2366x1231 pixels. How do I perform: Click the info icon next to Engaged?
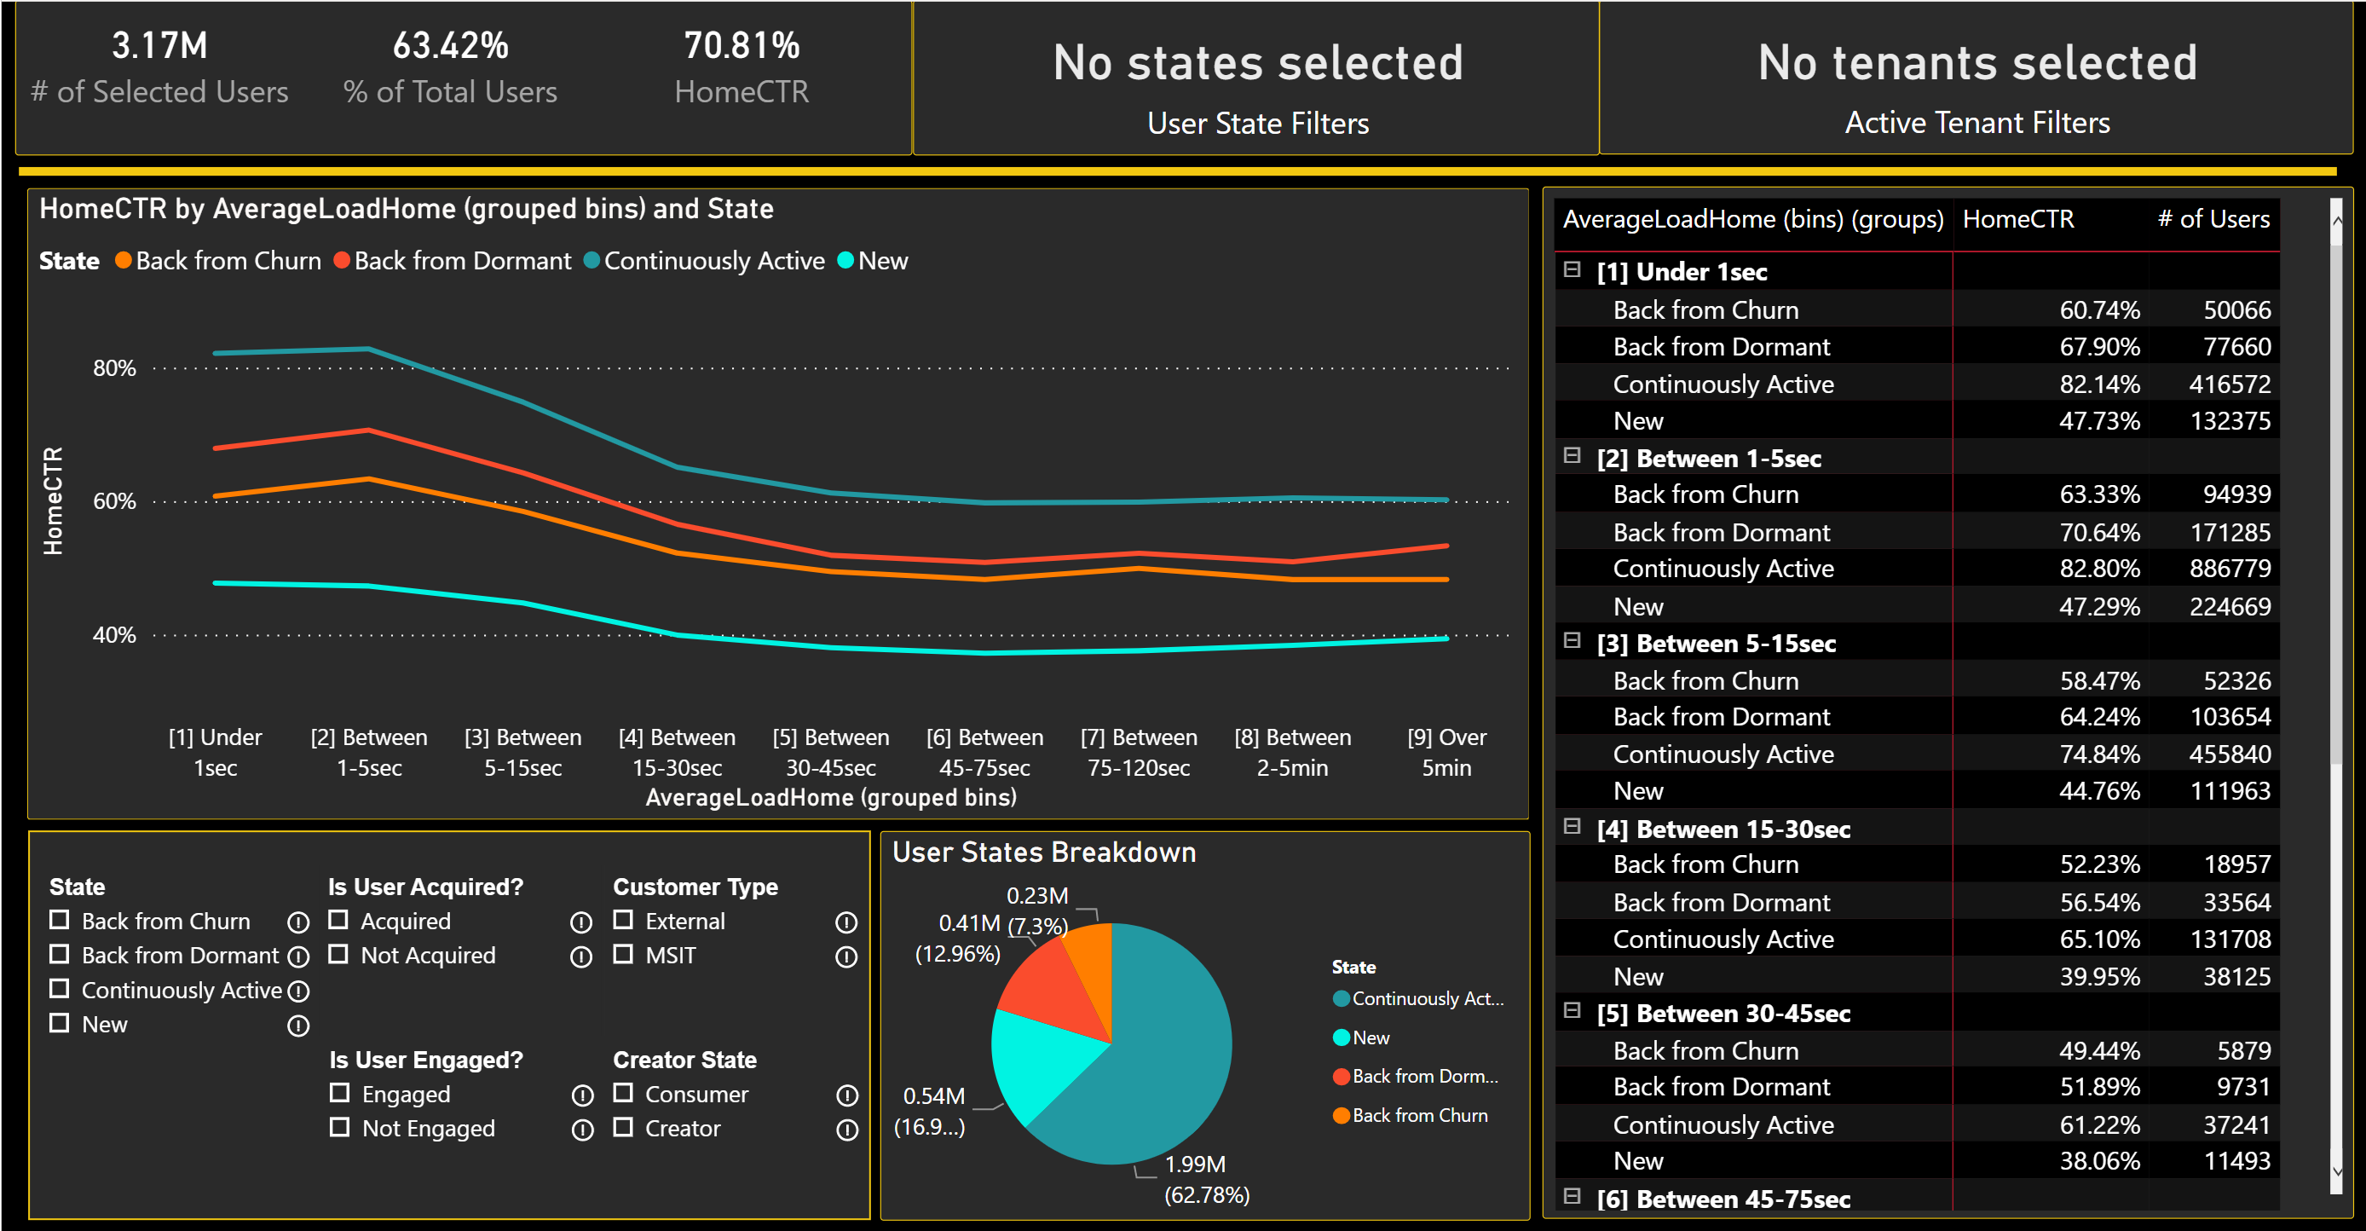point(581,1094)
